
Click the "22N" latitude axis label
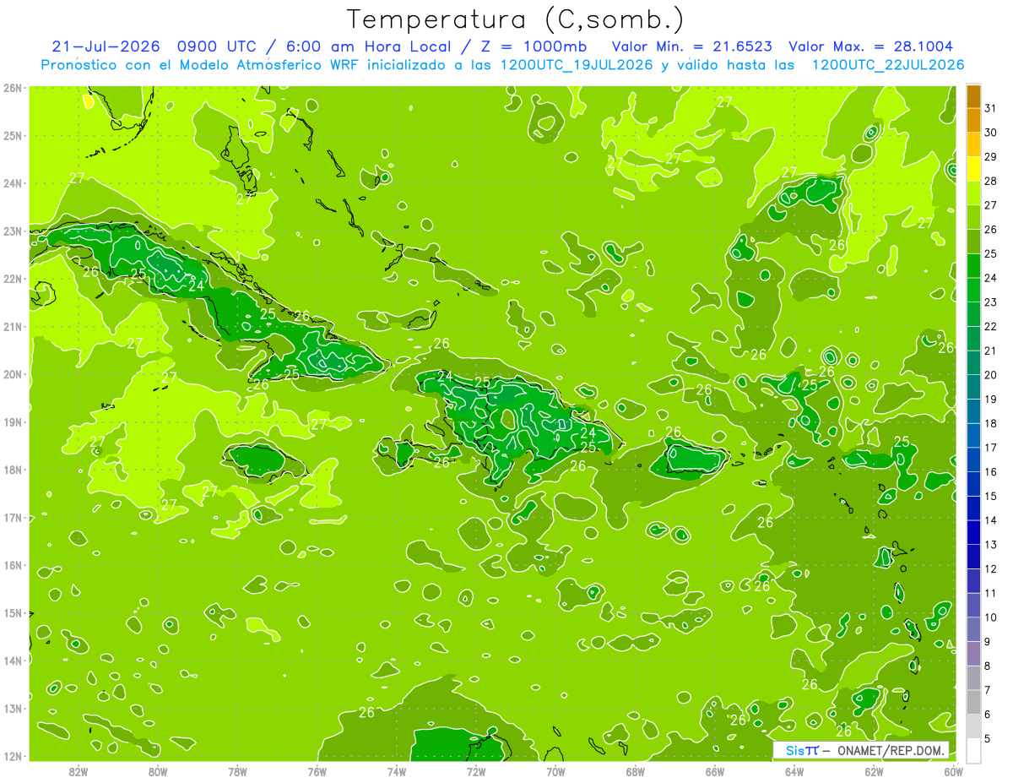pyautogui.click(x=13, y=279)
